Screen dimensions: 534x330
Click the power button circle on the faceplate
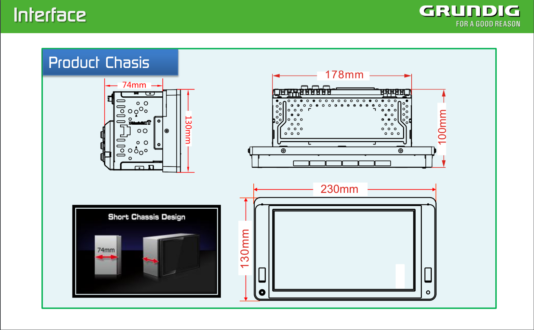point(262,292)
